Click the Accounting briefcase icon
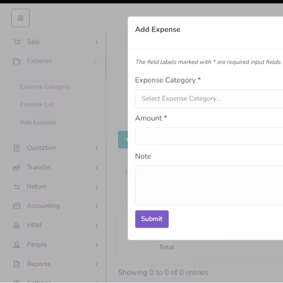The height and width of the screenshot is (283, 283). (x=17, y=206)
